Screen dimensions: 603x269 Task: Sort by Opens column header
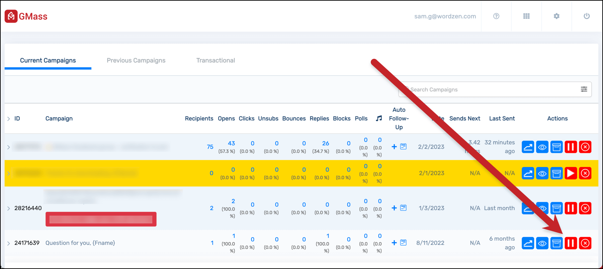[227, 118]
